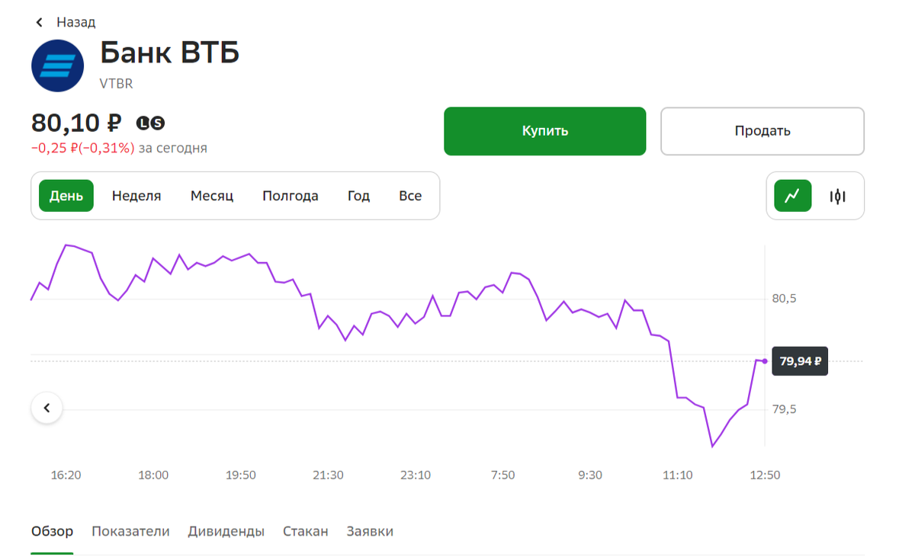
Task: Click the LS badge near the price
Action: [x=150, y=123]
